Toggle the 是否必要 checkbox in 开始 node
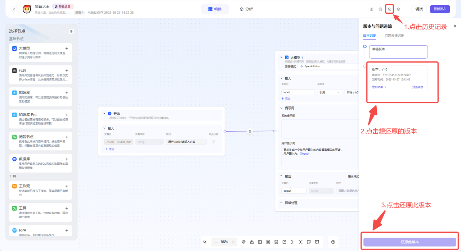Image resolution: width=461 pixels, height=251 pixels. pyautogui.click(x=214, y=142)
